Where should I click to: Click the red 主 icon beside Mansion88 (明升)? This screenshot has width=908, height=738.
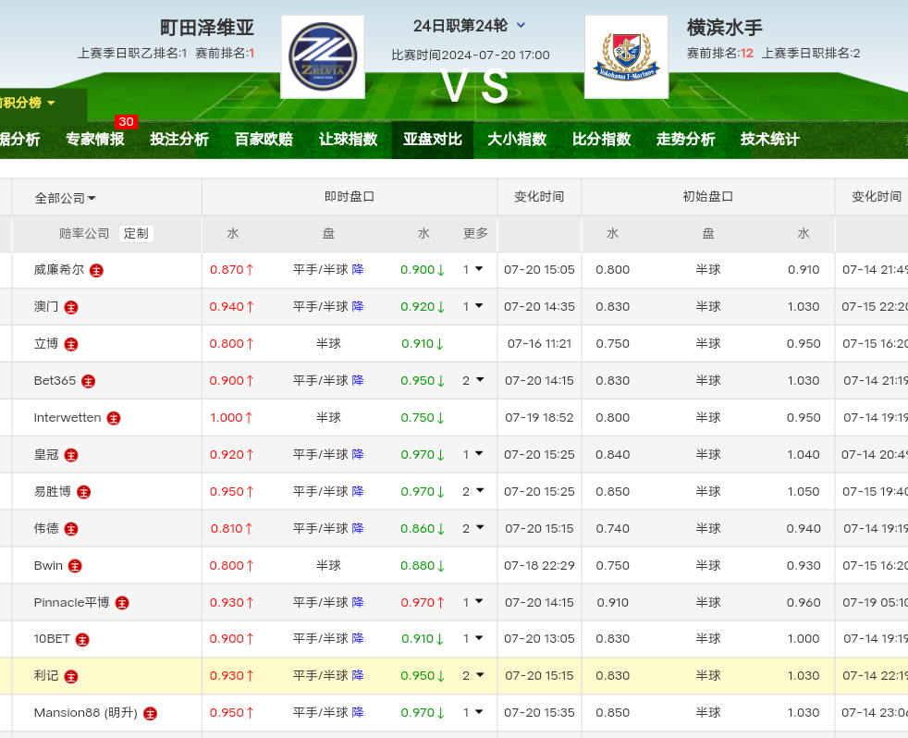tap(150, 713)
